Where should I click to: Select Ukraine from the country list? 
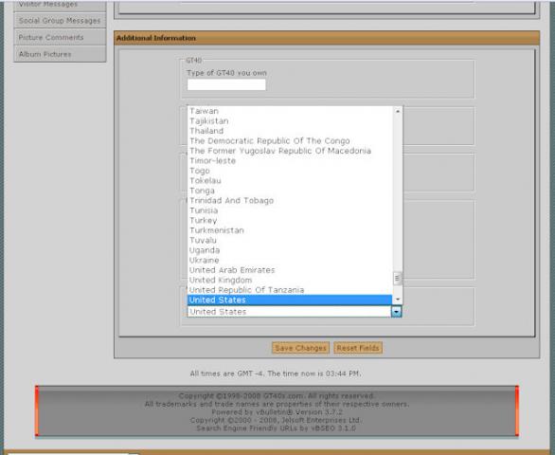tap(205, 260)
